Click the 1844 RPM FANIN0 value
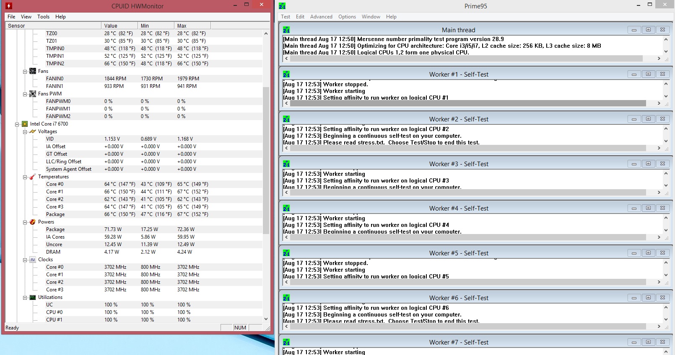The height and width of the screenshot is (355, 675). (115, 79)
